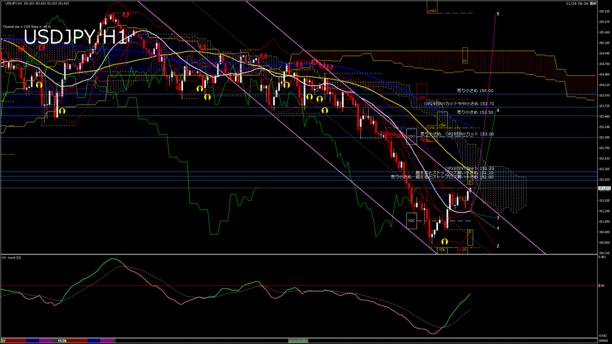Screen dimensions: 612x344
Task: Select the 売り小さめ 154.00 level label
Action: point(475,91)
